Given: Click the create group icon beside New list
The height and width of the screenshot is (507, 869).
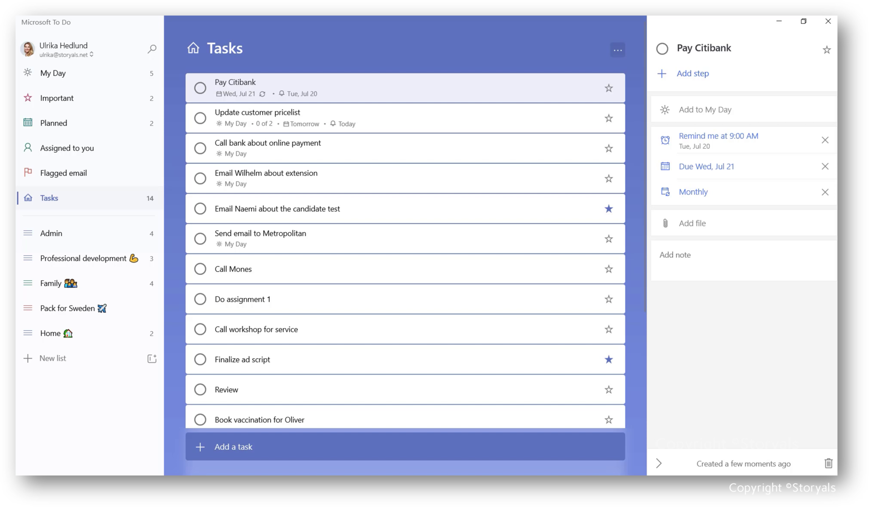Looking at the screenshot, I should coord(152,358).
